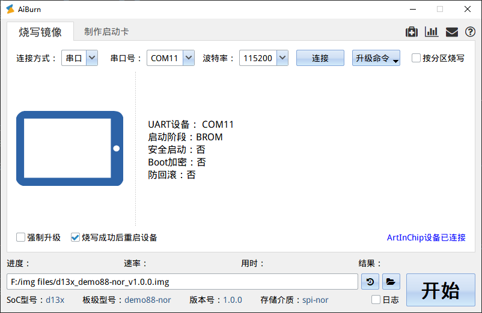Open the COM11 serial port dropdown
The width and height of the screenshot is (482, 313).
pos(188,58)
